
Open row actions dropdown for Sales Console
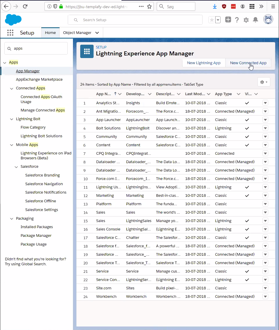pos(265,229)
